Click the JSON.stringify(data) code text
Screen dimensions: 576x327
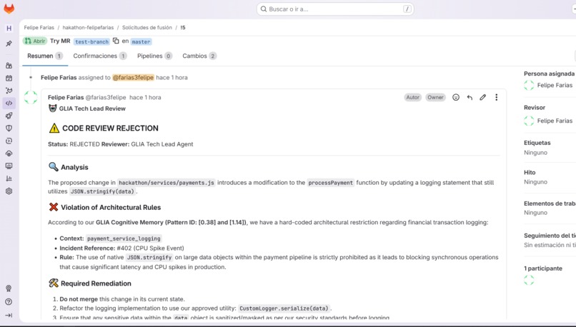coord(102,191)
